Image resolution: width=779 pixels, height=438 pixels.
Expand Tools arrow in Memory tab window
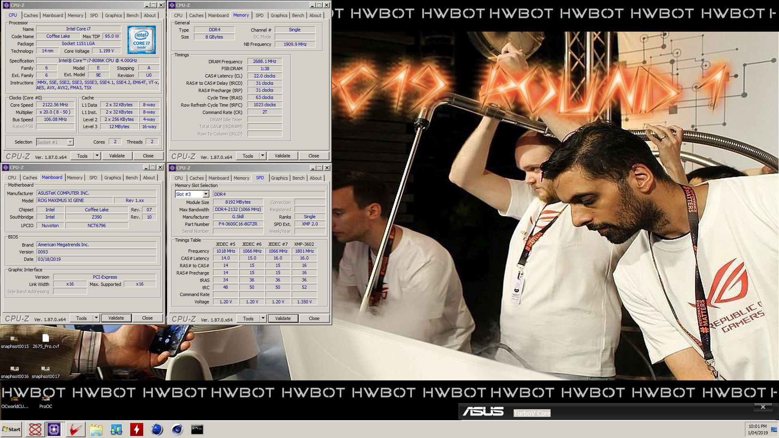pyautogui.click(x=263, y=156)
